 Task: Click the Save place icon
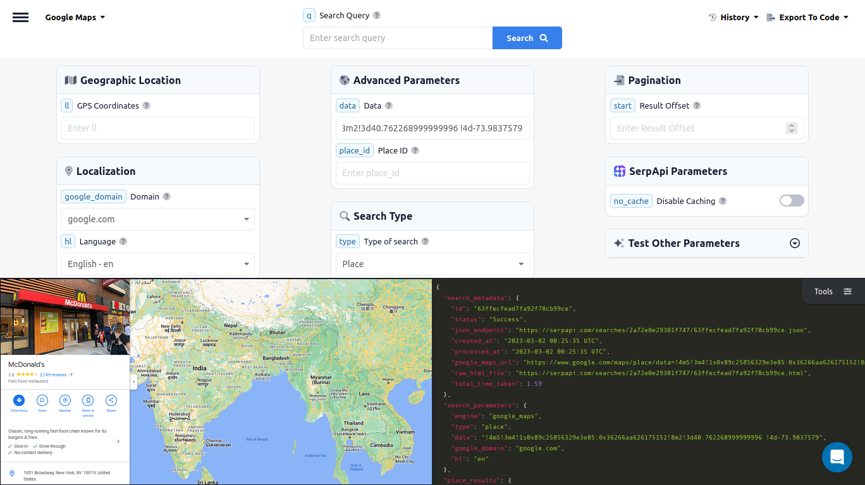42,400
